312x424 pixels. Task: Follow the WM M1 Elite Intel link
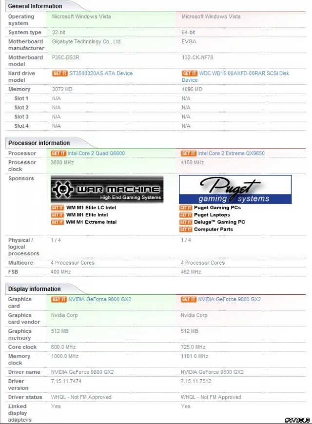tap(87, 215)
